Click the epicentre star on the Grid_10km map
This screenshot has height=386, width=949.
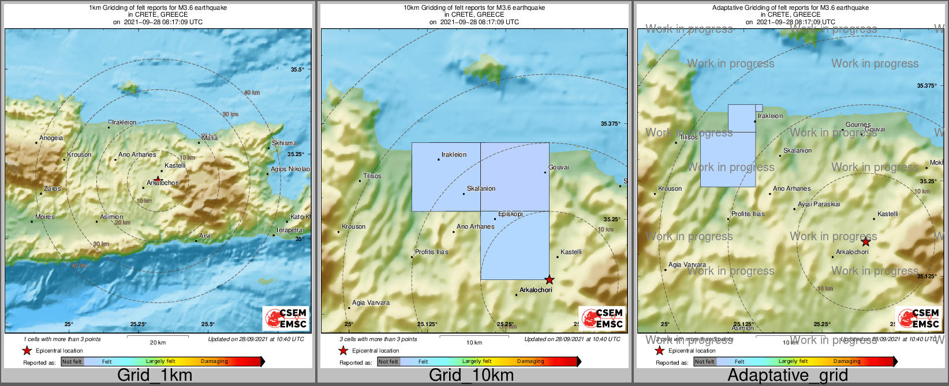(549, 280)
